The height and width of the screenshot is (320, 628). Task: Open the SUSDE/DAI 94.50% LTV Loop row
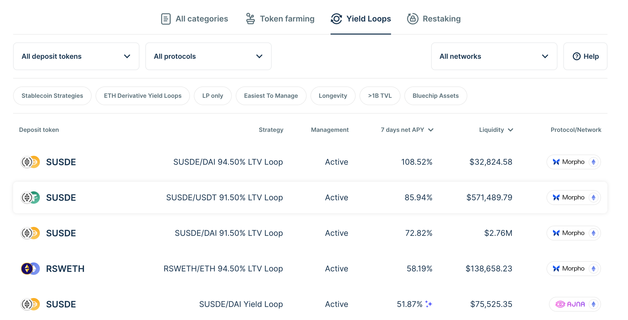point(228,162)
